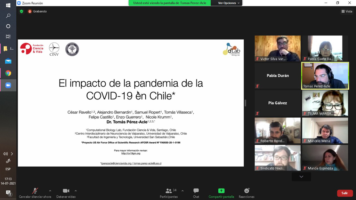This screenshot has height=200, width=356.
Task: Open the Participantes panel
Action: coord(169,193)
